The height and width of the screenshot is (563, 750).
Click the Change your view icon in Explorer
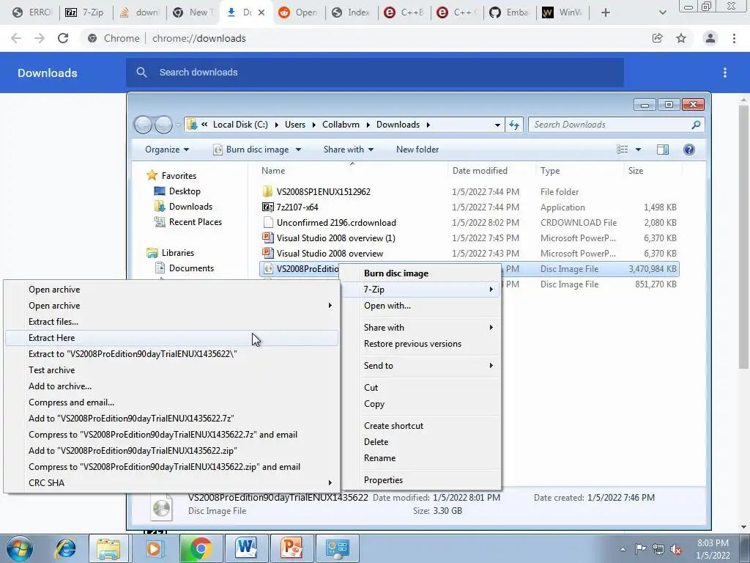click(x=623, y=150)
